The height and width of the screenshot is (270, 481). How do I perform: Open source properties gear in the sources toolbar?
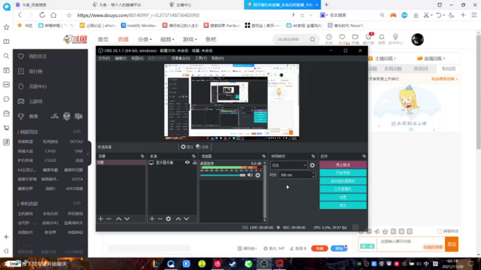[168, 219]
